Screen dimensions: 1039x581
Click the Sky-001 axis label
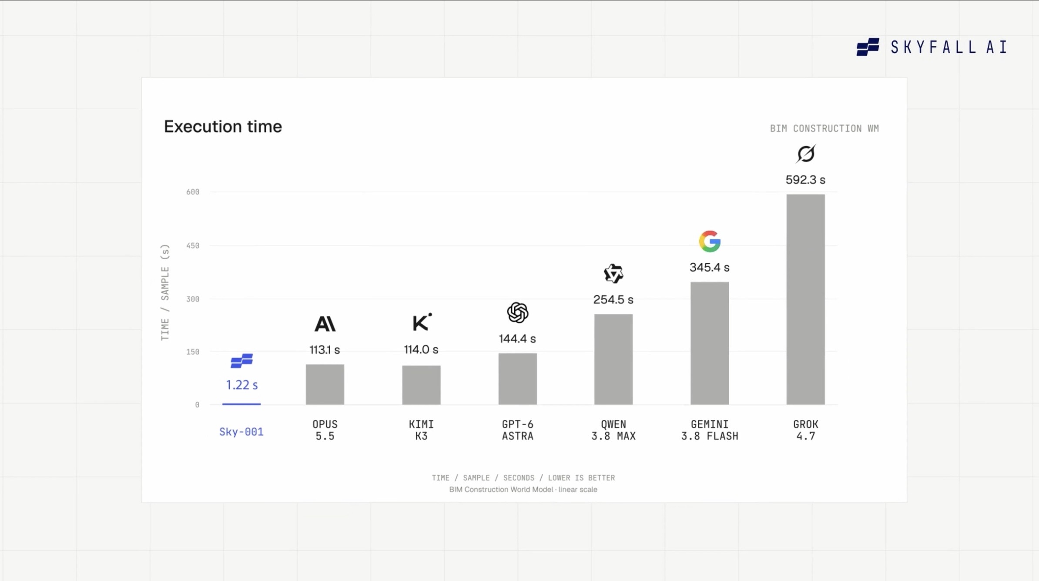241,432
